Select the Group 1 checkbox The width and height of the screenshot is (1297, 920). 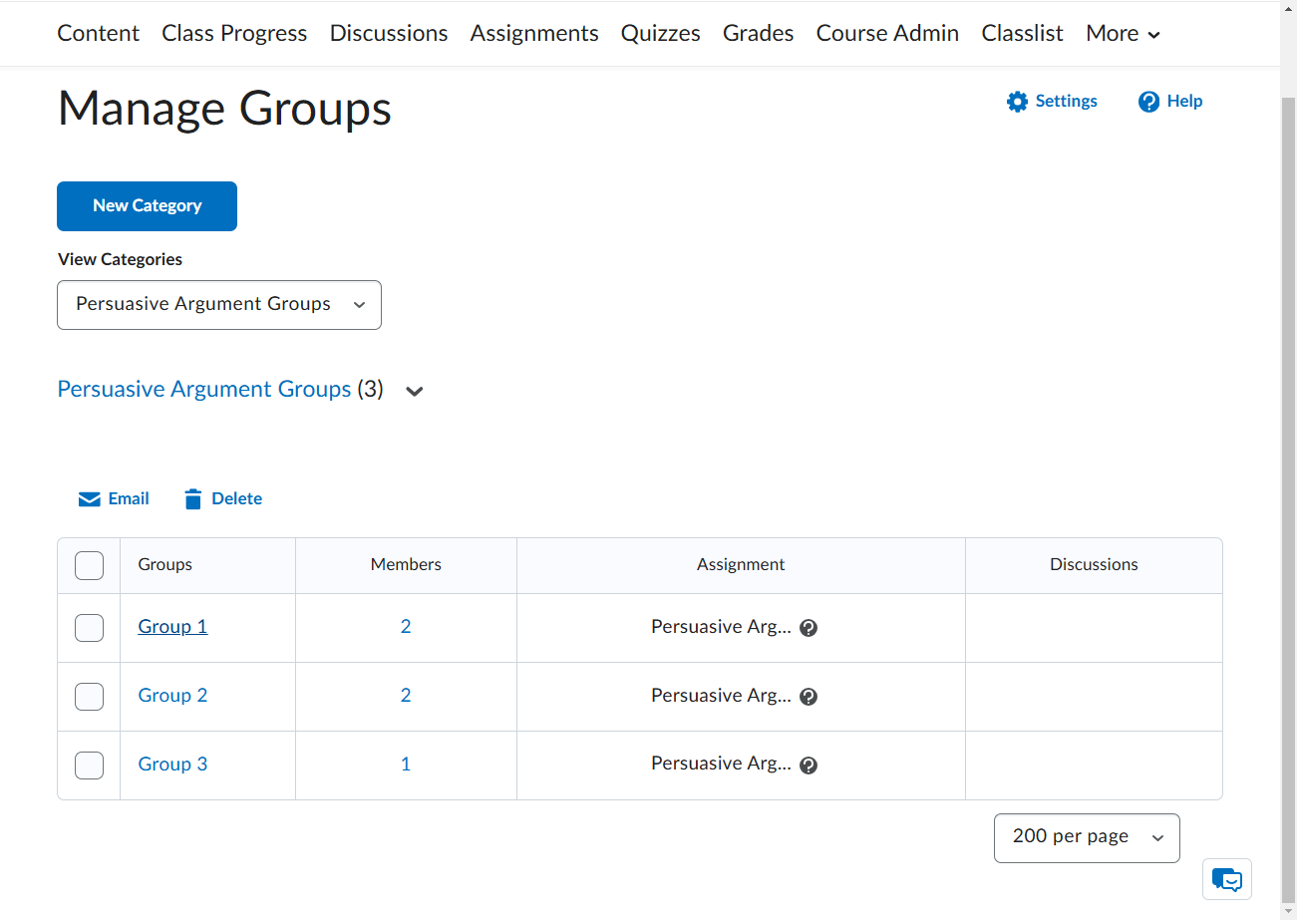coord(90,628)
